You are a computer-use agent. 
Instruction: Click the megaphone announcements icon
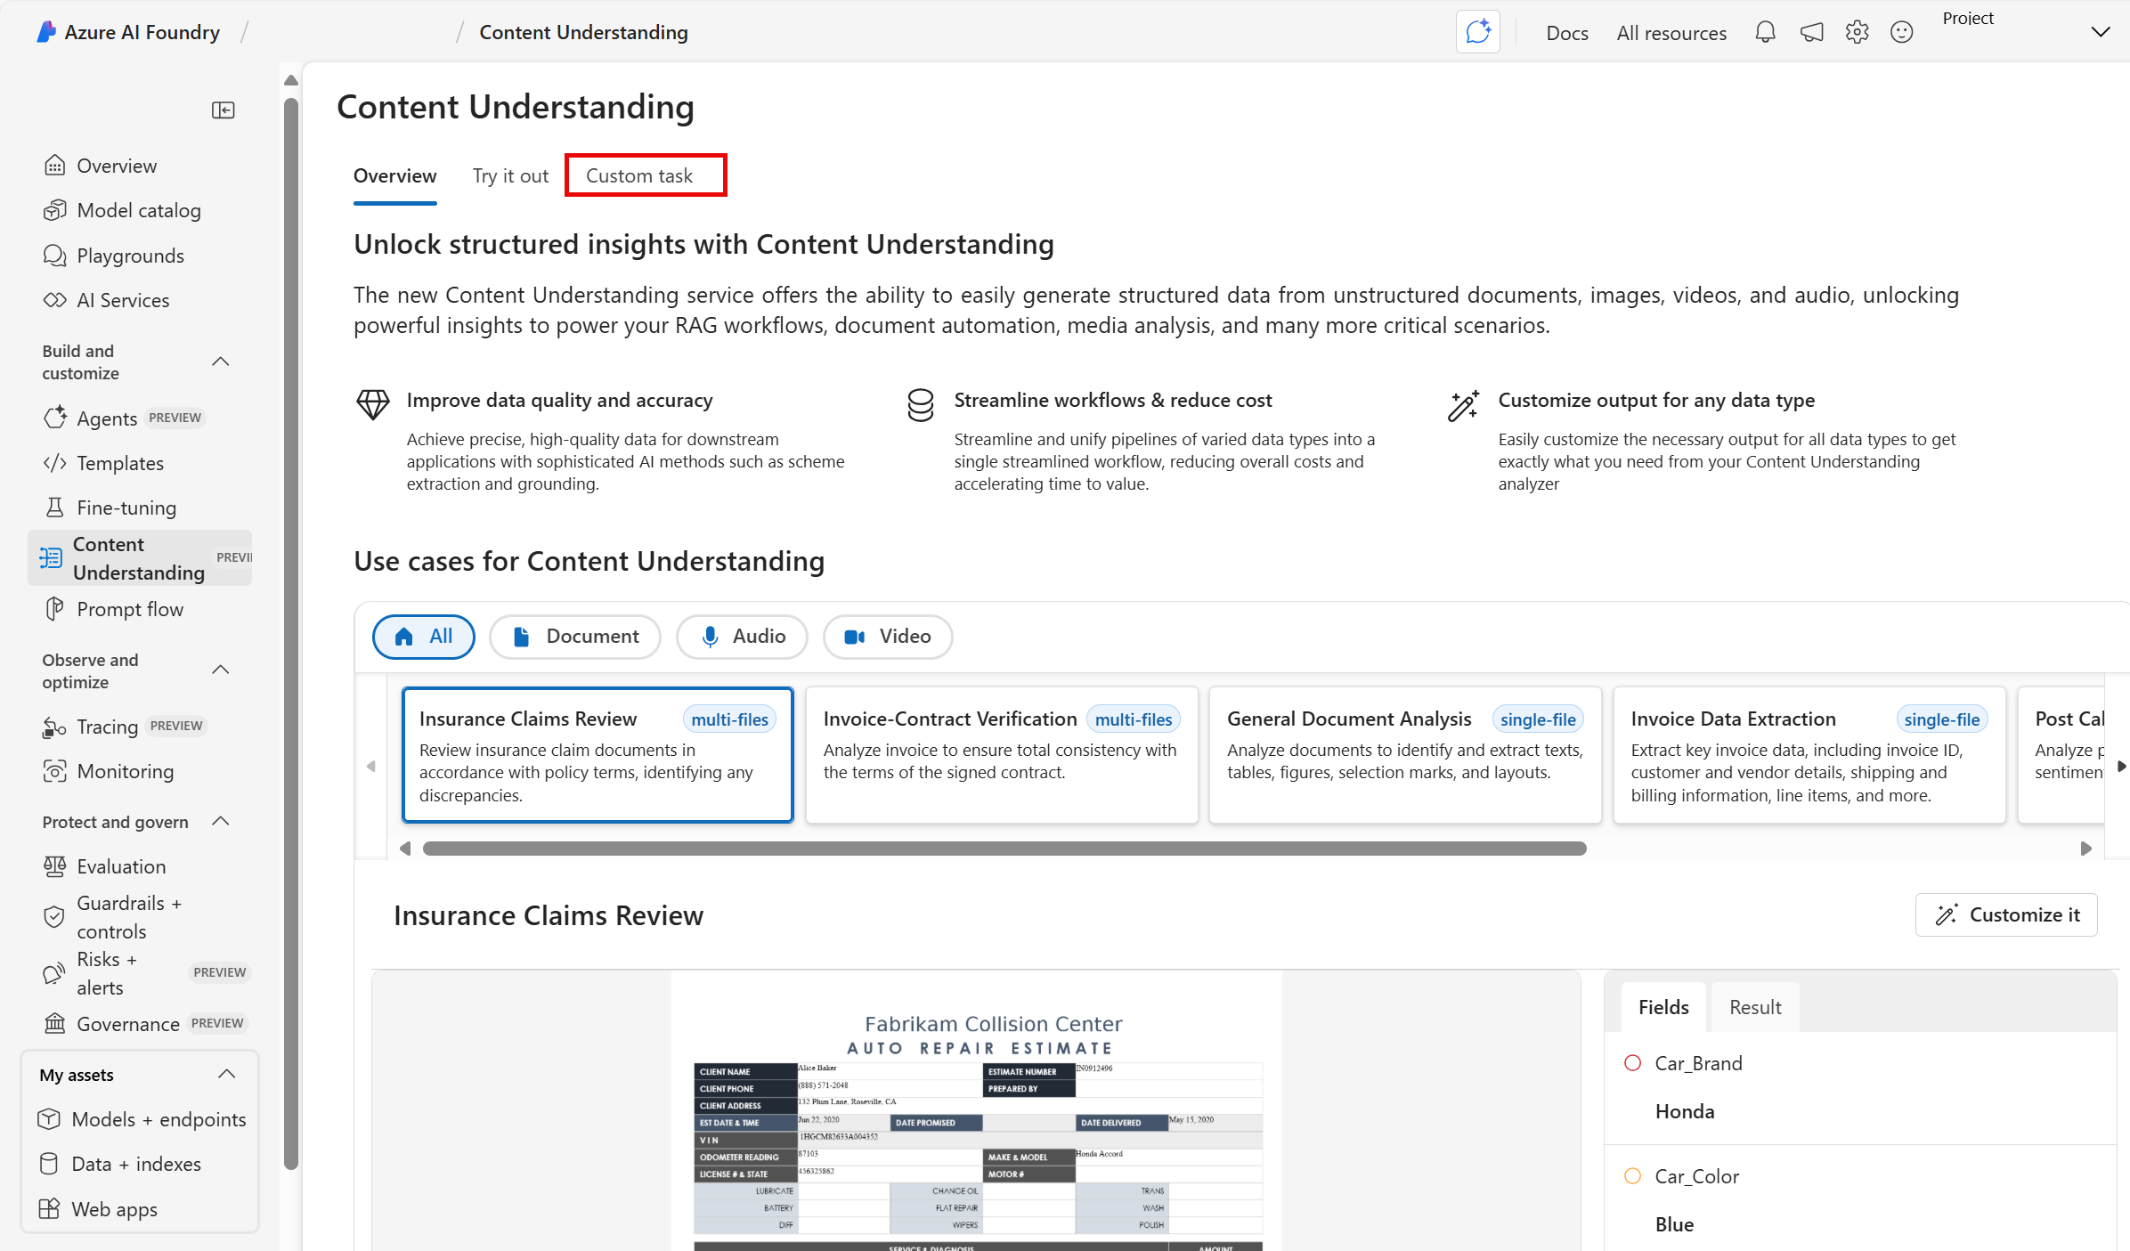tap(1811, 32)
